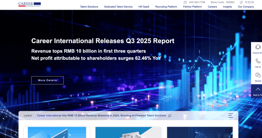Click the telephone icon beside 400-050-7798
Screen dimensions: 262x138
(x=185, y=2)
